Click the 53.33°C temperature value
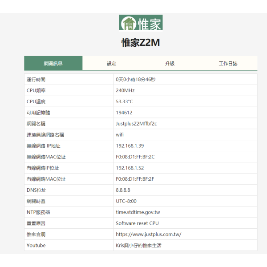This screenshot has height=267, width=267. click(124, 101)
